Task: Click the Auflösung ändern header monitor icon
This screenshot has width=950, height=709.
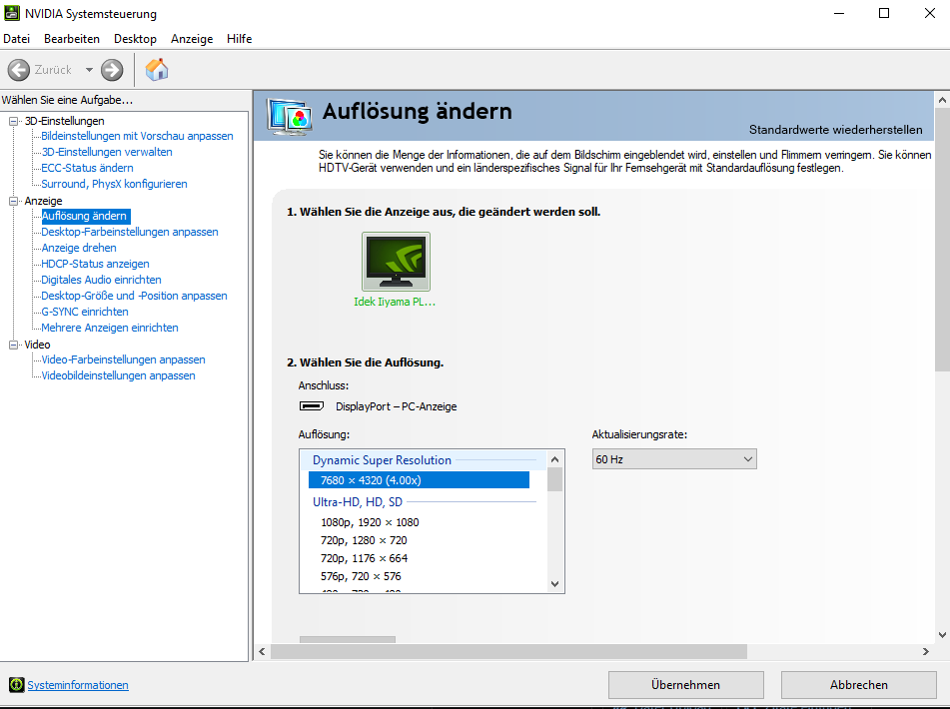Action: pyautogui.click(x=290, y=117)
